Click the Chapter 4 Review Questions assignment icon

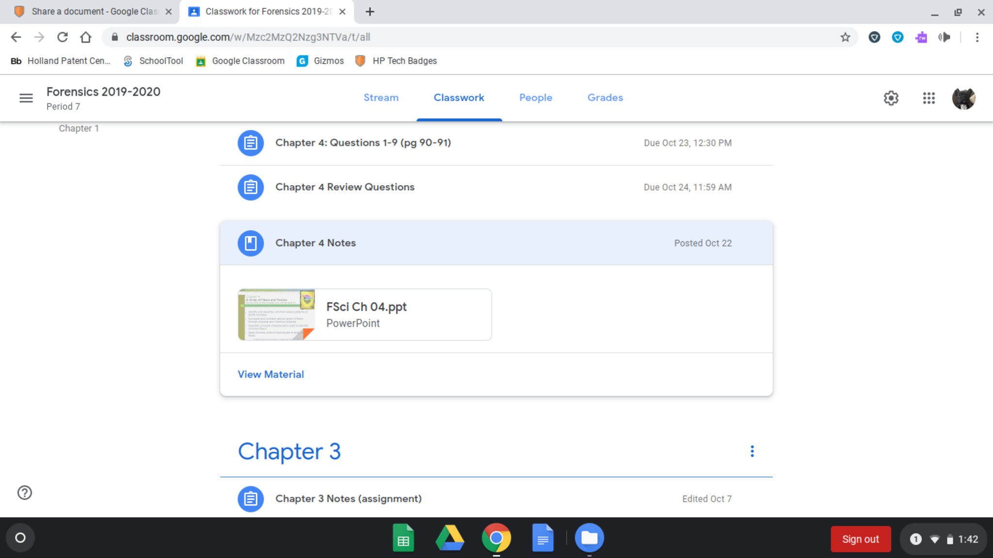[251, 187]
